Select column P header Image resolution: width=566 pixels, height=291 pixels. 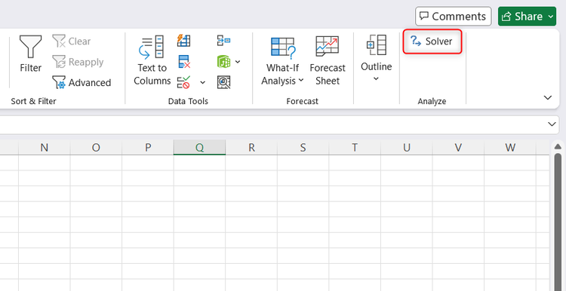(x=148, y=148)
